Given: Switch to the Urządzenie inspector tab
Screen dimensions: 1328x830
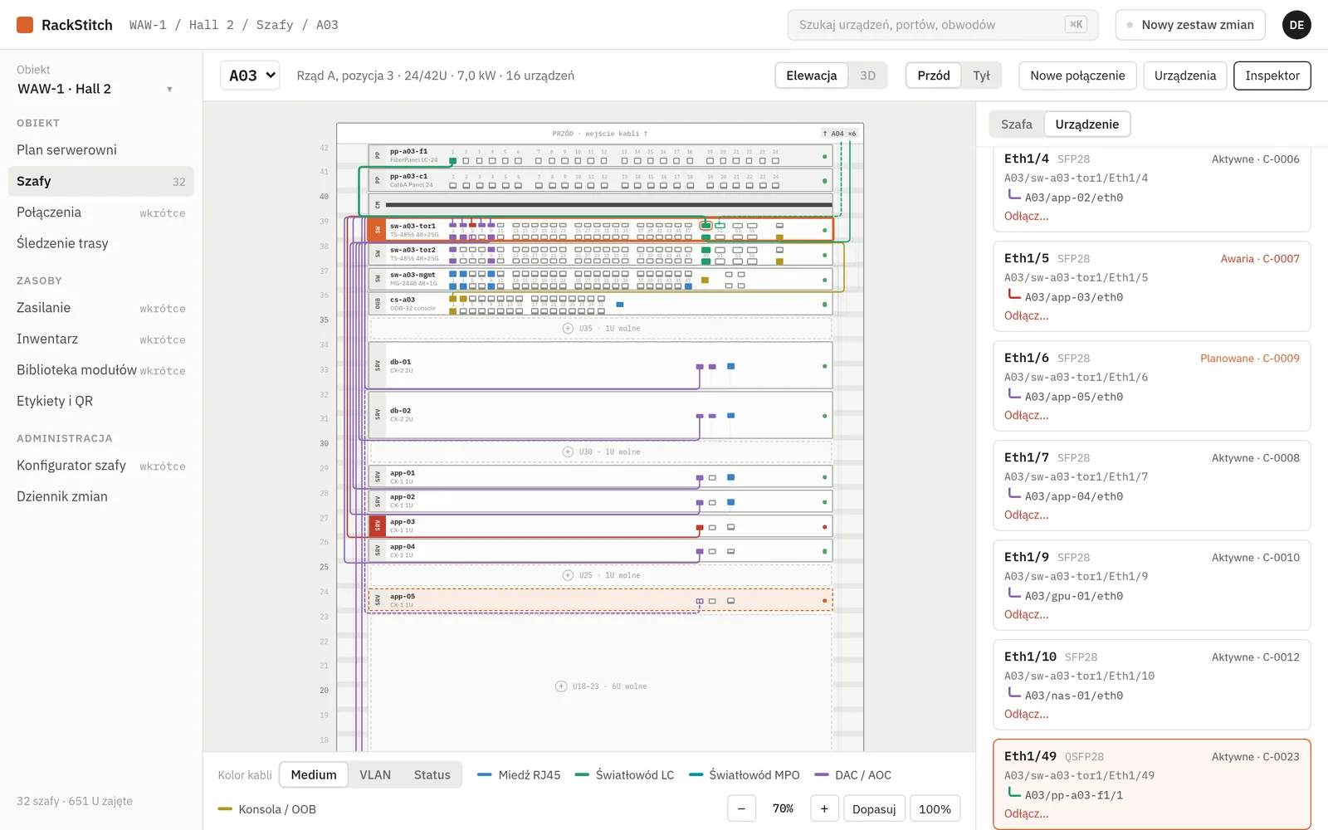Looking at the screenshot, I should [1087, 124].
